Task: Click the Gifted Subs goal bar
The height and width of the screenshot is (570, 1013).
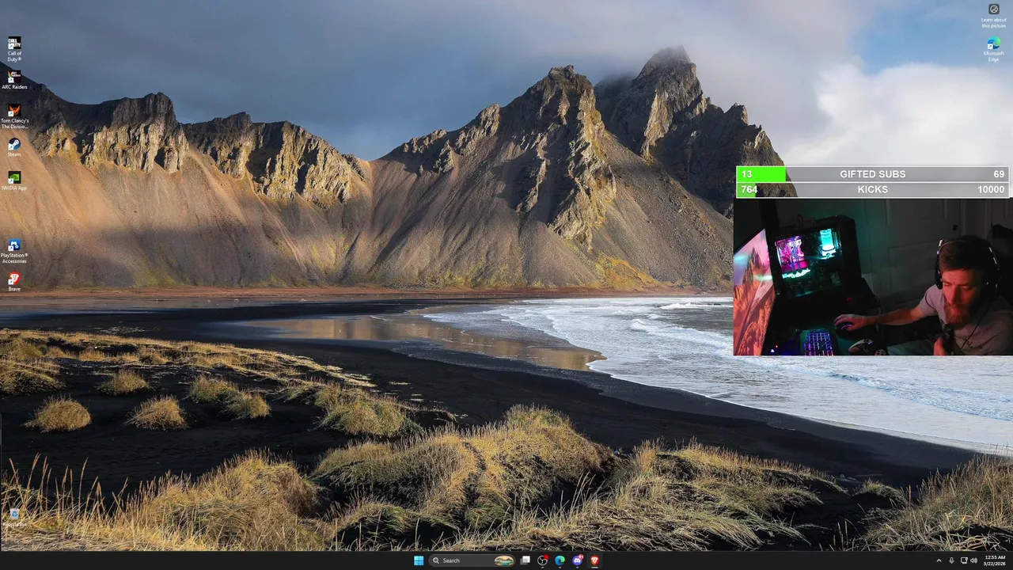Action: [872, 174]
